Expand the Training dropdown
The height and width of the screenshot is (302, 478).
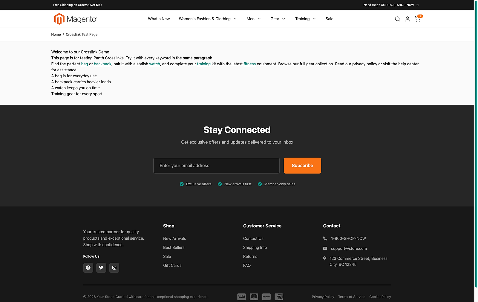pos(305,19)
